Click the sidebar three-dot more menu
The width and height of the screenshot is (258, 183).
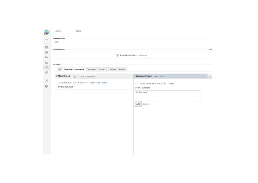pyautogui.click(x=46, y=39)
